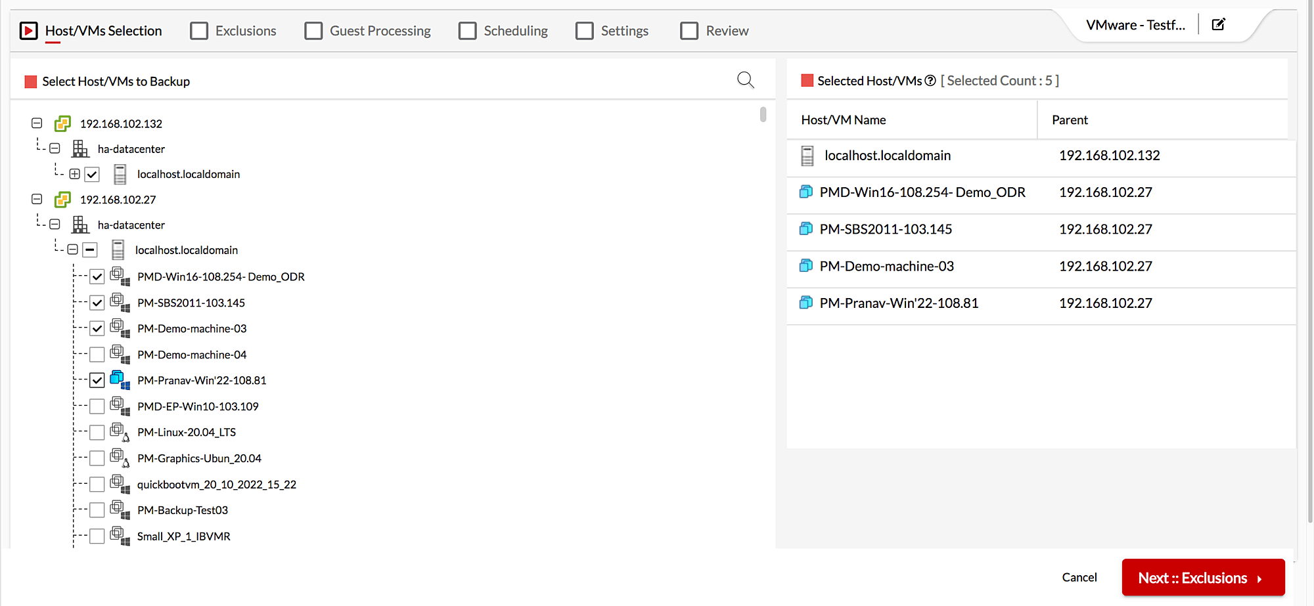Click the vCenter icon for 192.168.102.132

click(62, 123)
